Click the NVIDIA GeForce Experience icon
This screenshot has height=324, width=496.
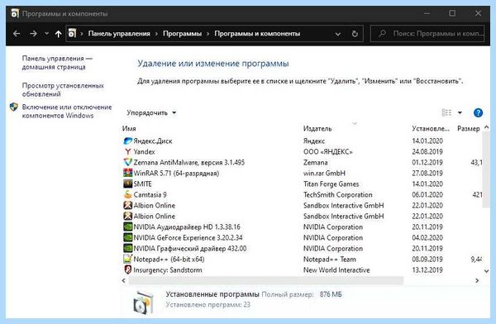[x=128, y=238]
